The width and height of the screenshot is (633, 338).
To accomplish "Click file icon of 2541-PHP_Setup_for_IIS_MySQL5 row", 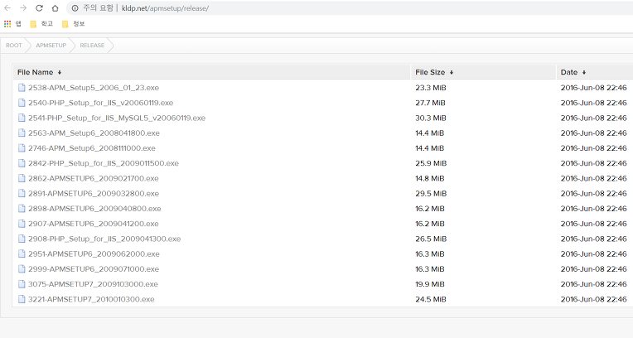I will (x=22, y=118).
